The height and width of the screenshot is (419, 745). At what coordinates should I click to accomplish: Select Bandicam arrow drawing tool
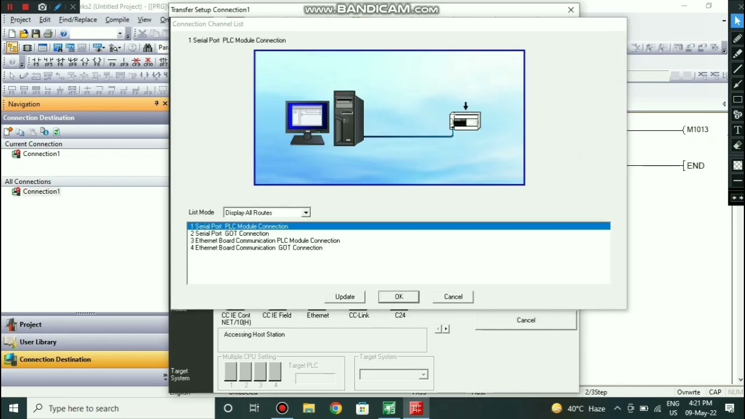pyautogui.click(x=737, y=84)
